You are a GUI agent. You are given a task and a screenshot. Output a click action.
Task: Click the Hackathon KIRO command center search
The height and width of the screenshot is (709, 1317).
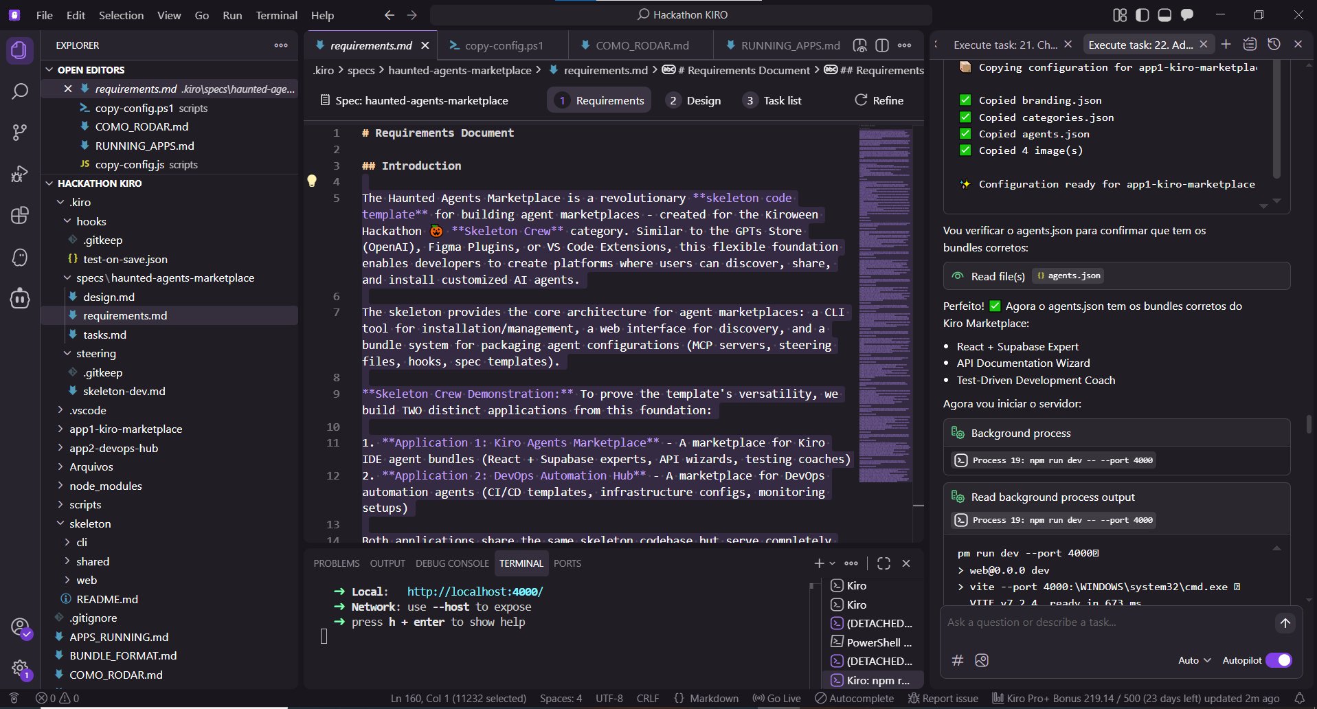pyautogui.click(x=682, y=15)
